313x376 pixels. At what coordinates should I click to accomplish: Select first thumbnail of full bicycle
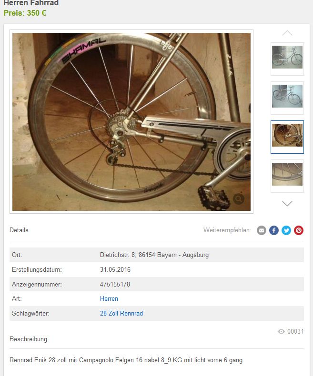(287, 59)
